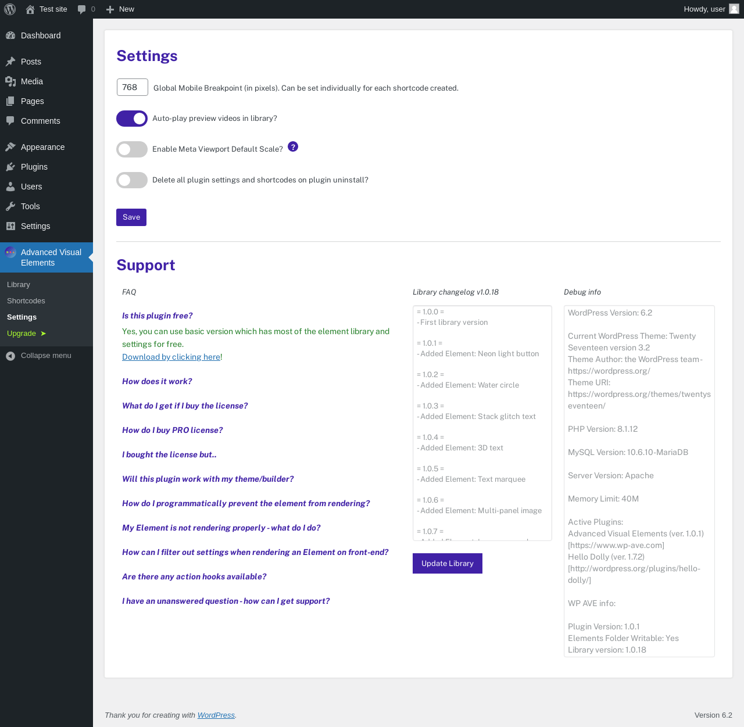Click the WordPress logo icon
Viewport: 744px width, 727px height.
[10, 9]
